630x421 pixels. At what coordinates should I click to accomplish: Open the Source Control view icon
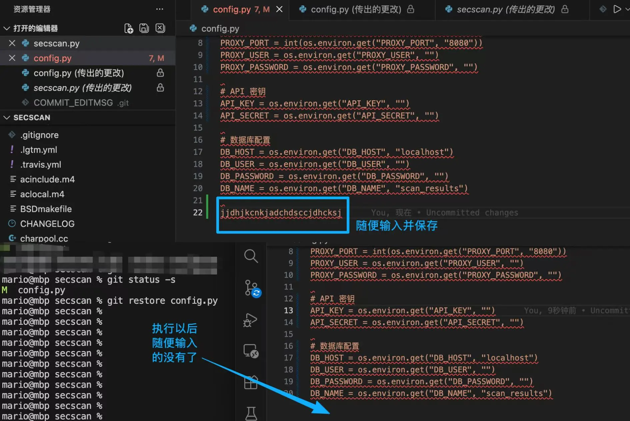251,288
